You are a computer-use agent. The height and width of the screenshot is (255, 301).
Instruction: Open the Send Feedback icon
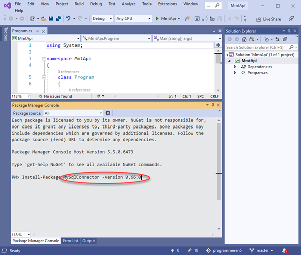(x=291, y=19)
